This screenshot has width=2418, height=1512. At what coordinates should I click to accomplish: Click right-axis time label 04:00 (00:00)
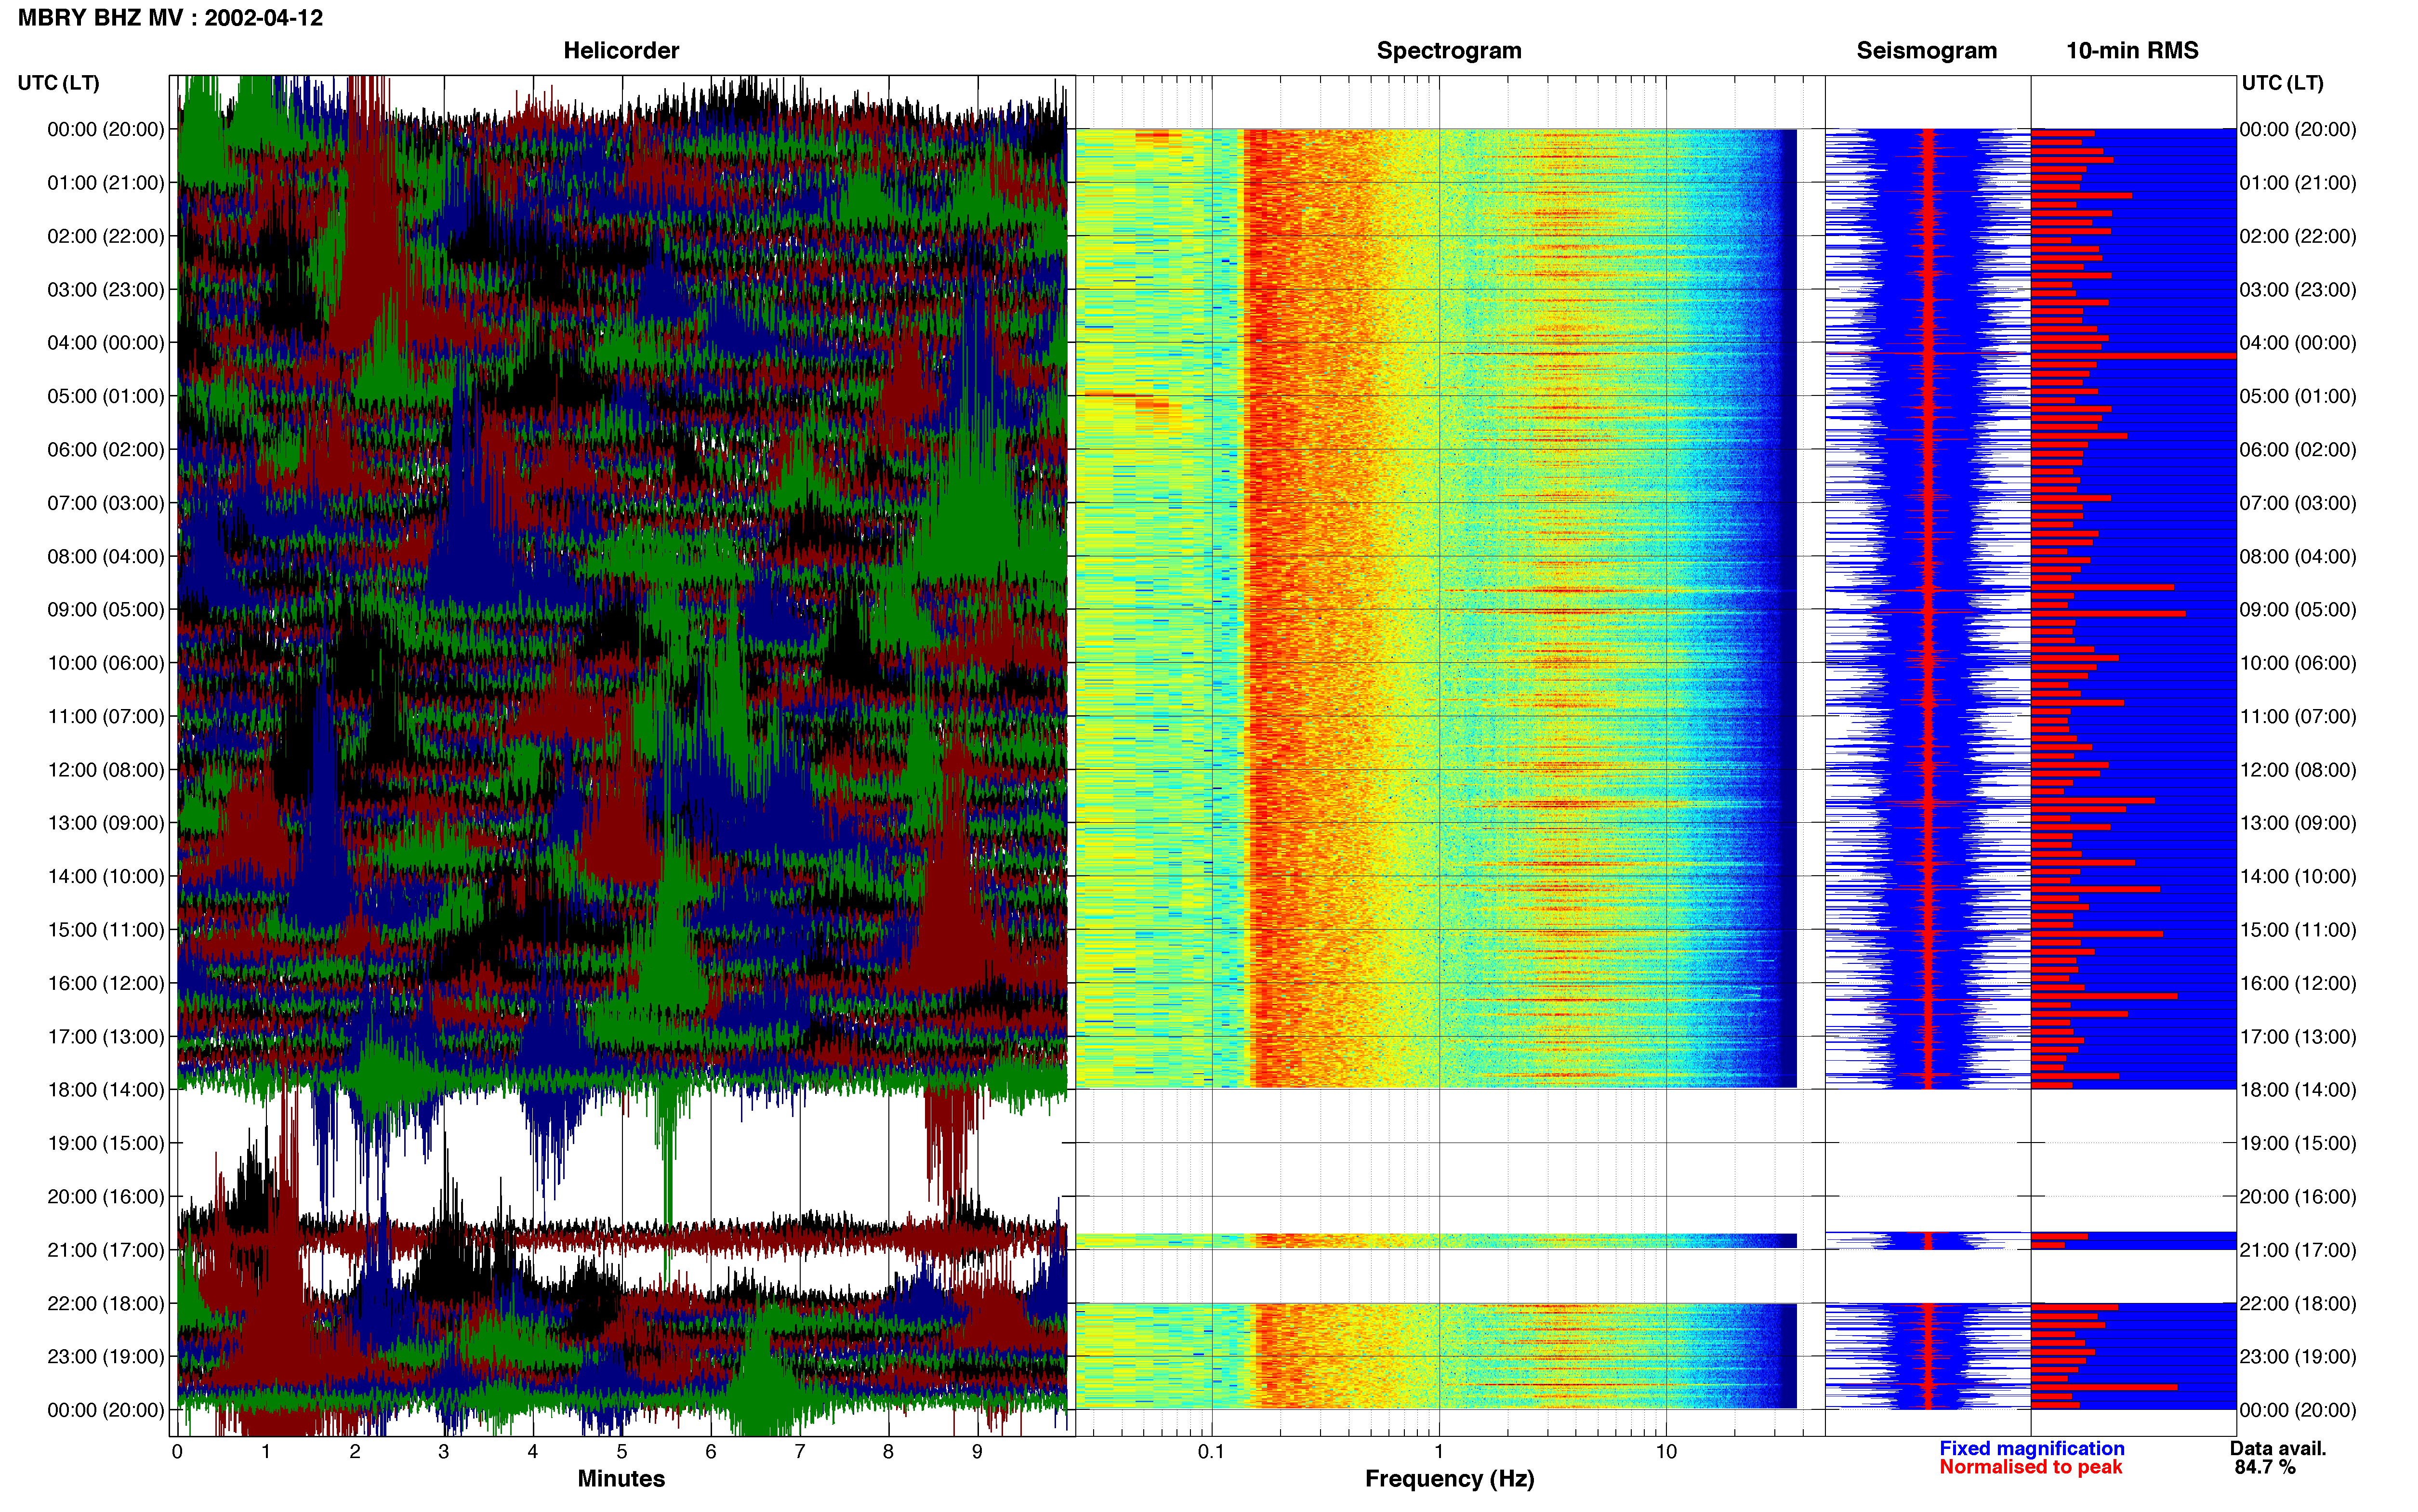coord(2298,343)
